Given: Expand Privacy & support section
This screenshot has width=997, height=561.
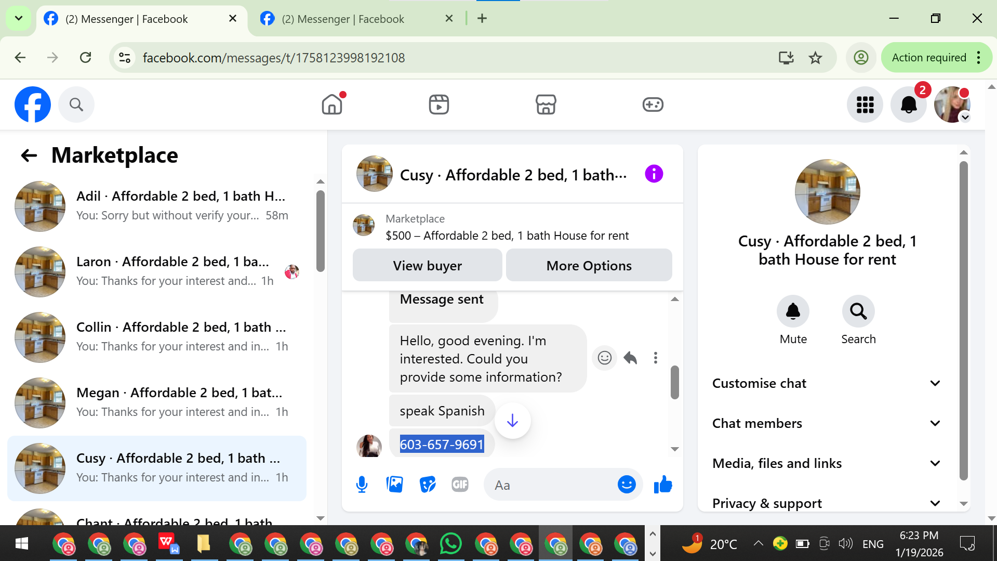Looking at the screenshot, I should click(827, 503).
